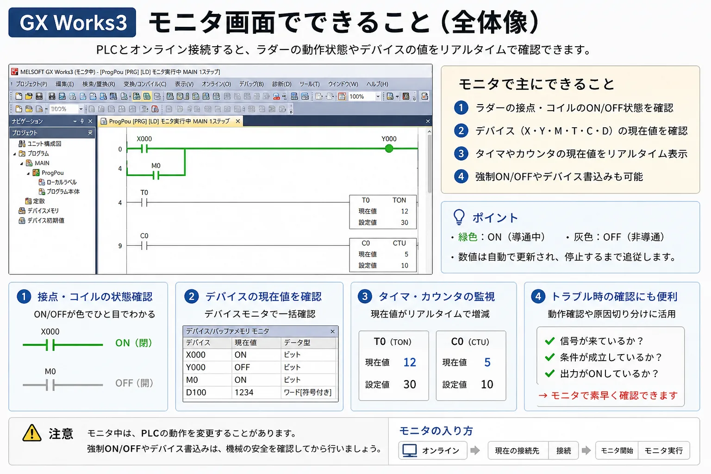
Task: Click the Save floppy icon in top toolbar row
Action: click(39, 96)
